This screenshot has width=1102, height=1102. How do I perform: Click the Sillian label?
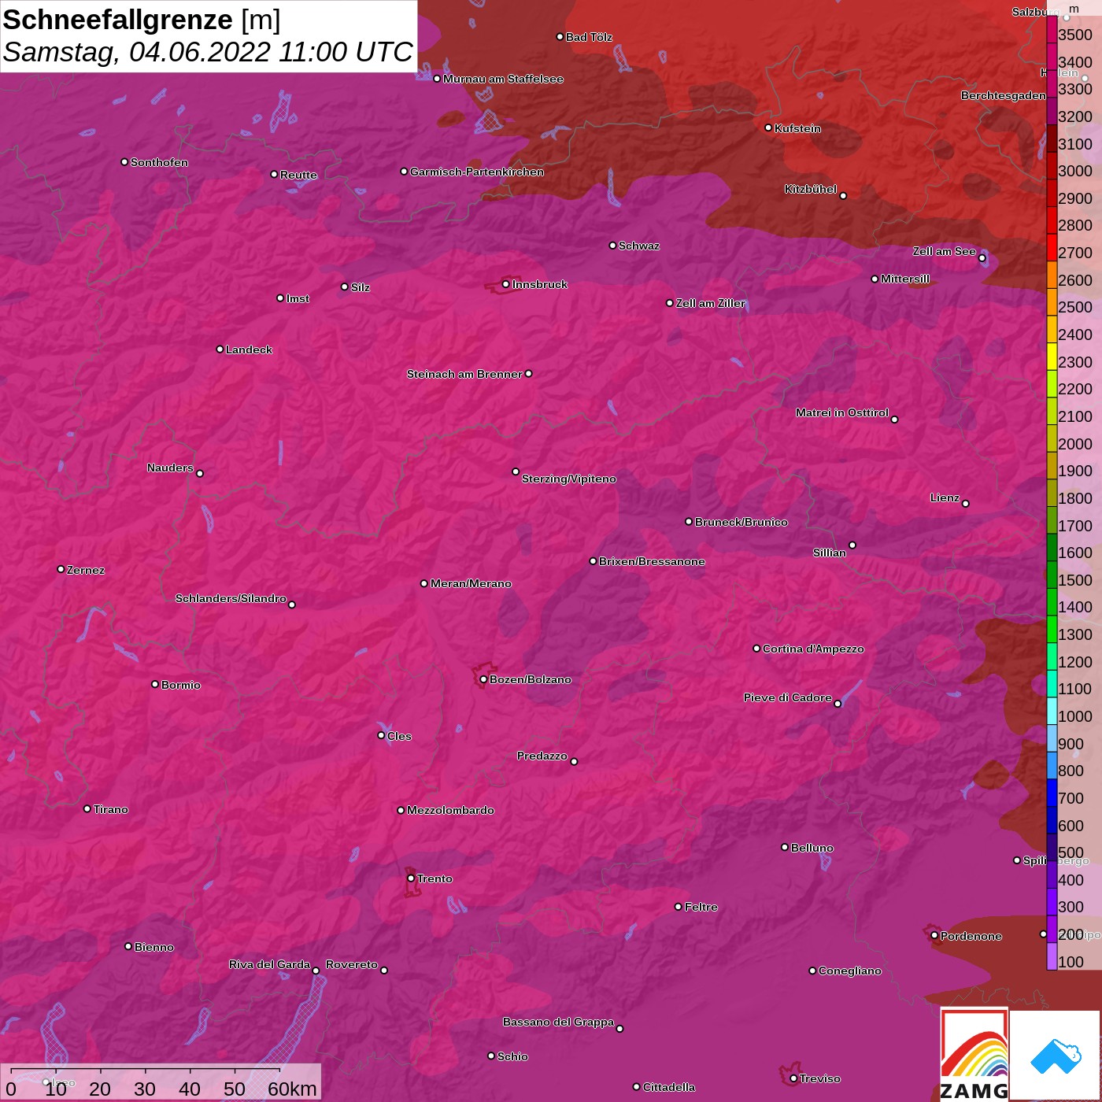click(x=830, y=553)
